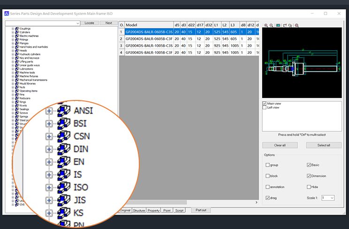The height and width of the screenshot is (229, 349).
Task: Click the zoom in magnifier icon
Action: 266,25
